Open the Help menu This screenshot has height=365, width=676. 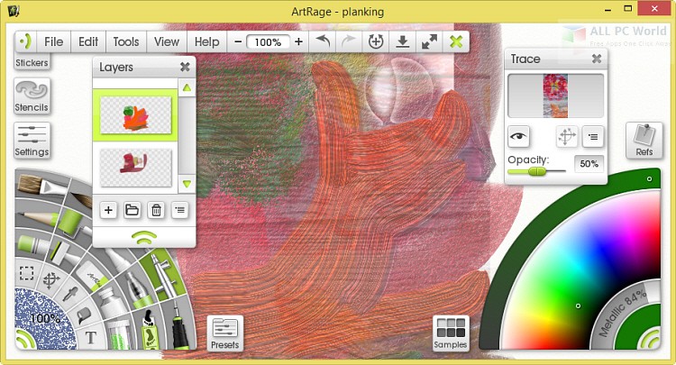point(207,41)
